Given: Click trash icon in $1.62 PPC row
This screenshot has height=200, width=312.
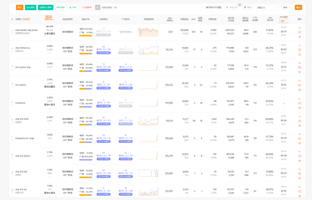Looking at the screenshot, I should coord(299,90).
